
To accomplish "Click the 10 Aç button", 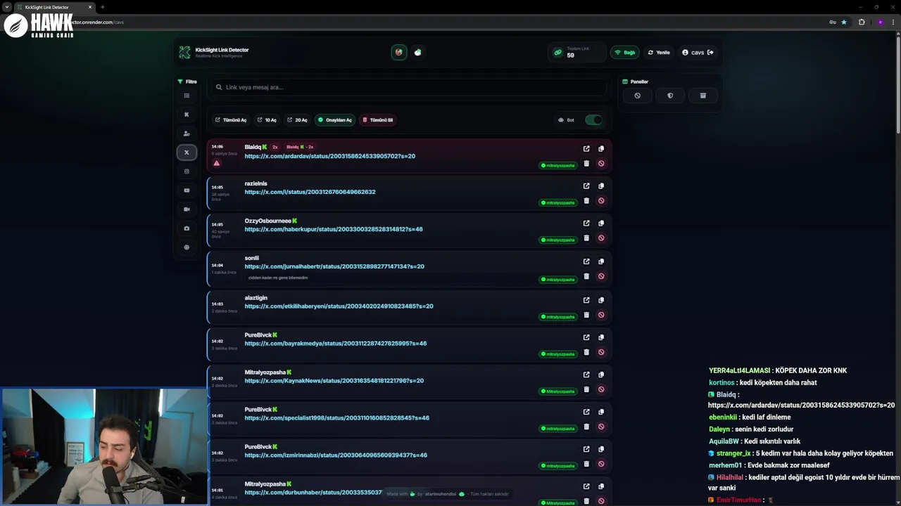I will click(267, 120).
